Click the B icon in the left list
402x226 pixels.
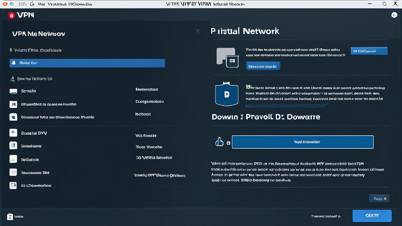tap(13, 146)
